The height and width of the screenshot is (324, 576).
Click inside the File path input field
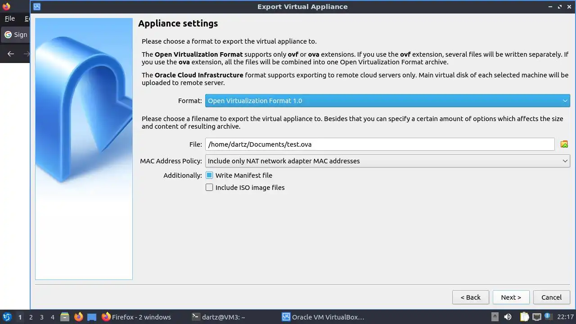click(380, 144)
